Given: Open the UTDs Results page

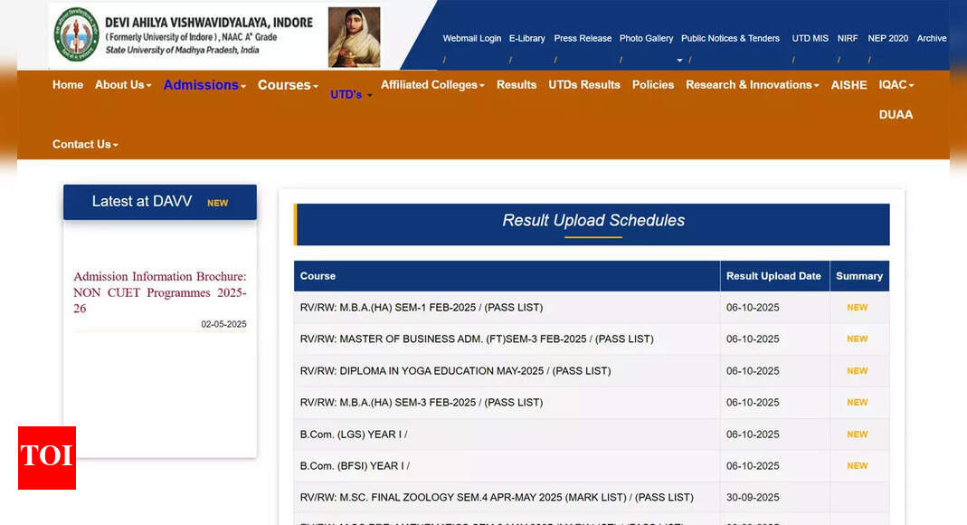Looking at the screenshot, I should point(584,85).
